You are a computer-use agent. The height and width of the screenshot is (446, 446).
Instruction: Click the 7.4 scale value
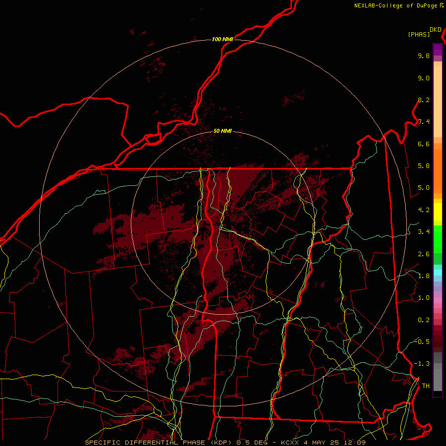tap(424, 122)
